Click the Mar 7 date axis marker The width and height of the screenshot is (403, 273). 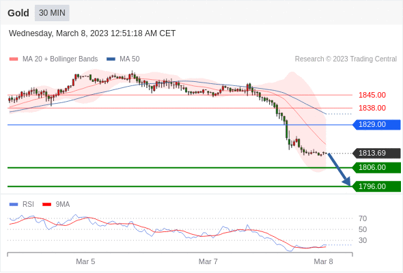208,261
